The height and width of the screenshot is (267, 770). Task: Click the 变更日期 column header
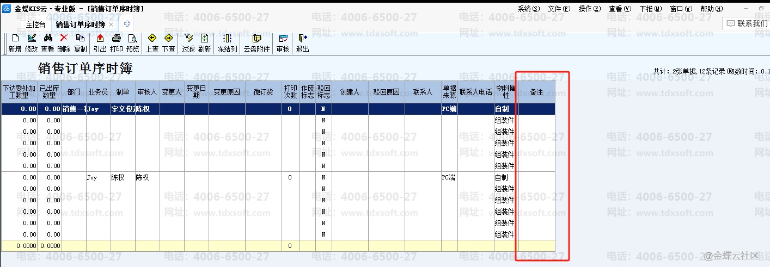197,92
